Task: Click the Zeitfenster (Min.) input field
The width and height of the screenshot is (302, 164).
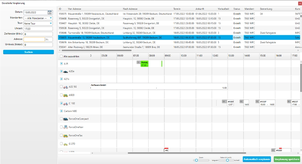Action: tap(38, 34)
